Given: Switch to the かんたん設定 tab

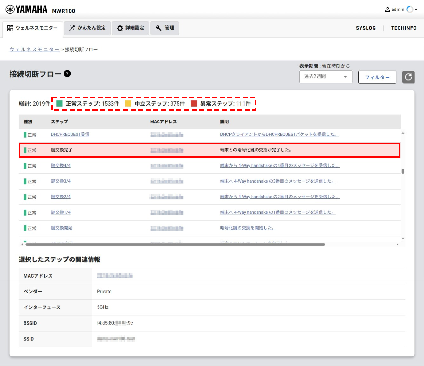Looking at the screenshot, I should 87,28.
